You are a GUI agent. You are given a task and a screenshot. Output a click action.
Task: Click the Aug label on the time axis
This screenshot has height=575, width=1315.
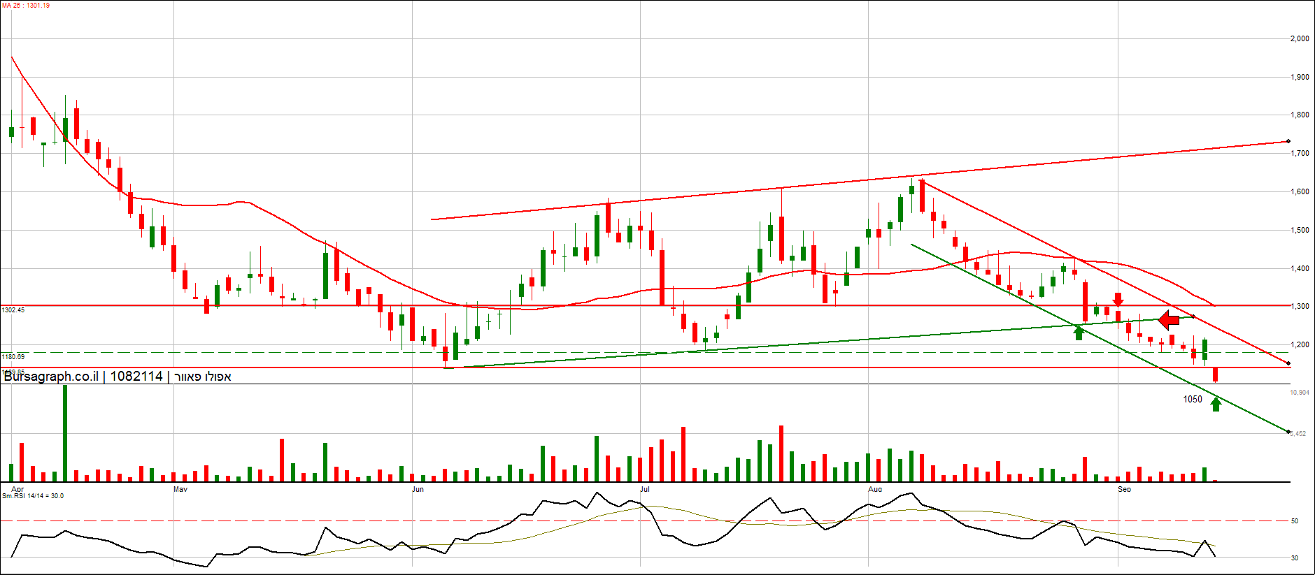[875, 489]
